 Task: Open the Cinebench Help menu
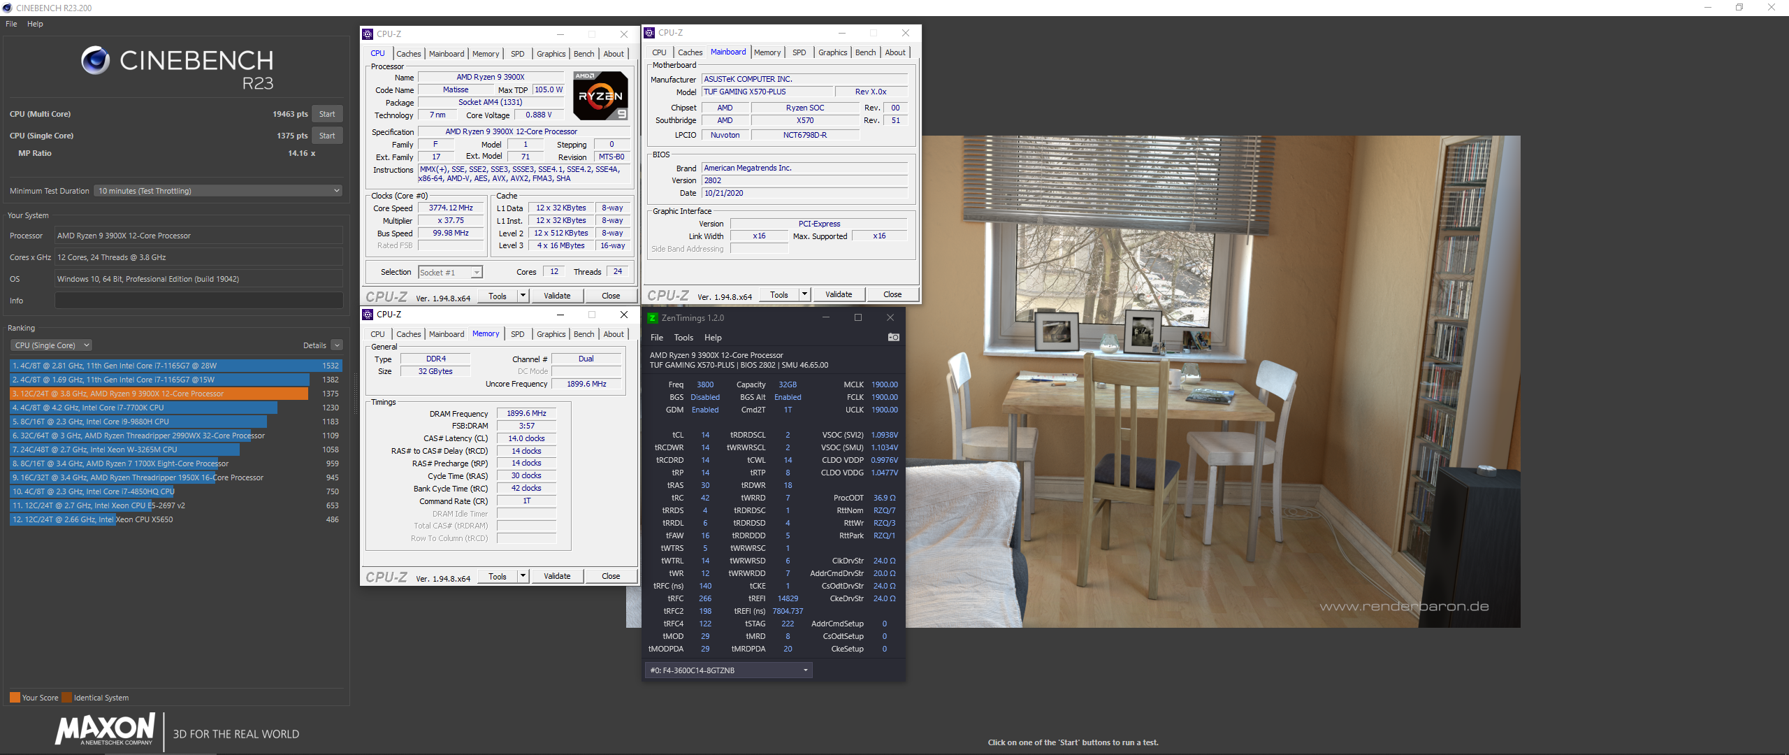pyautogui.click(x=35, y=24)
